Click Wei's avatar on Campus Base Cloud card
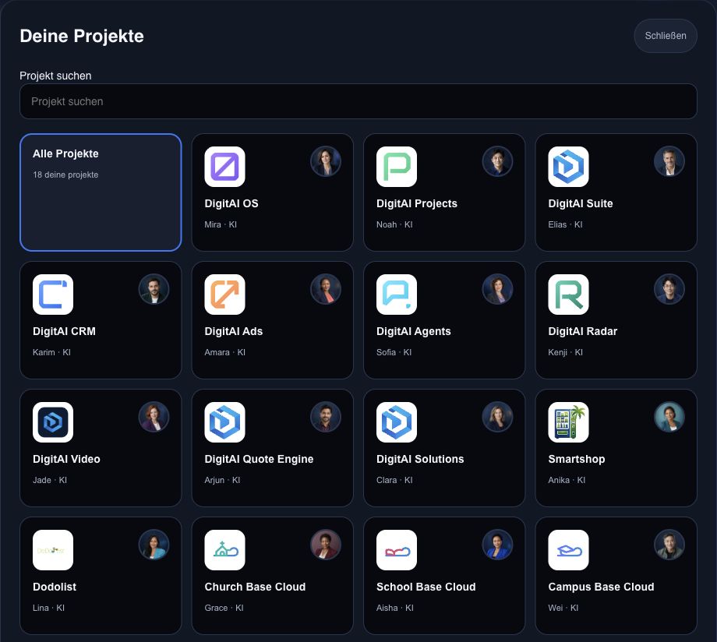The height and width of the screenshot is (642, 717). 669,545
